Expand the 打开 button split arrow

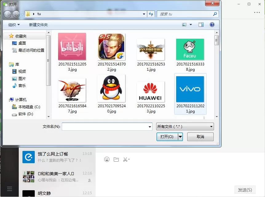[x=180, y=136]
